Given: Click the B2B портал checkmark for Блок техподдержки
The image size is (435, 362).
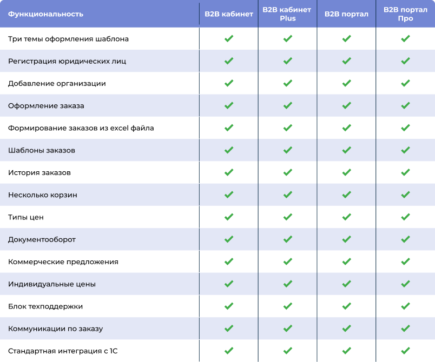Looking at the screenshot, I should 346,306.
